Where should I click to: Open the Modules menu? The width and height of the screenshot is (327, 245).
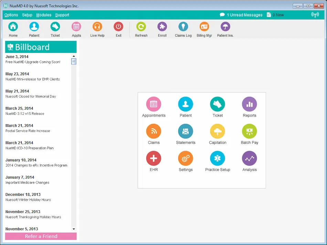tap(43, 15)
